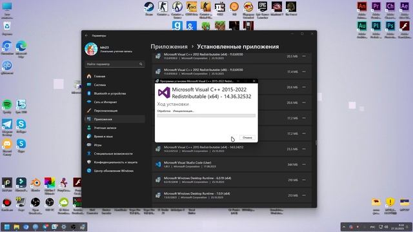Open Garry's Mod blue g shortcut
The width and height of the screenshot is (413, 232).
tap(177, 26)
